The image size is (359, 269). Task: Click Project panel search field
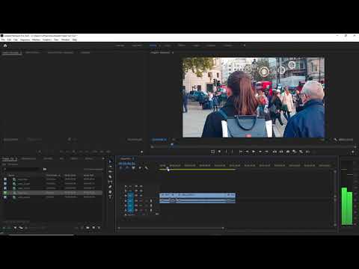[x=21, y=169]
